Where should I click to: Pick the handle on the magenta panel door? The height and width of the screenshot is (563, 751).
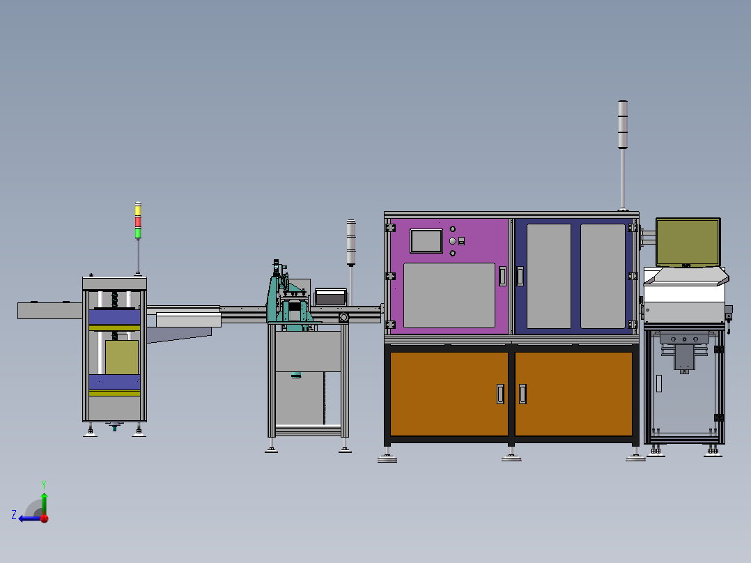pos(502,277)
